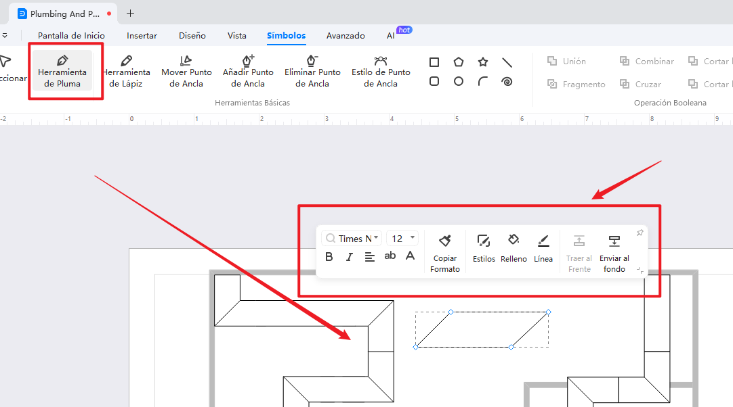733x407 pixels.
Task: Select Eliminar Punto de Ancla
Action: [312, 71]
